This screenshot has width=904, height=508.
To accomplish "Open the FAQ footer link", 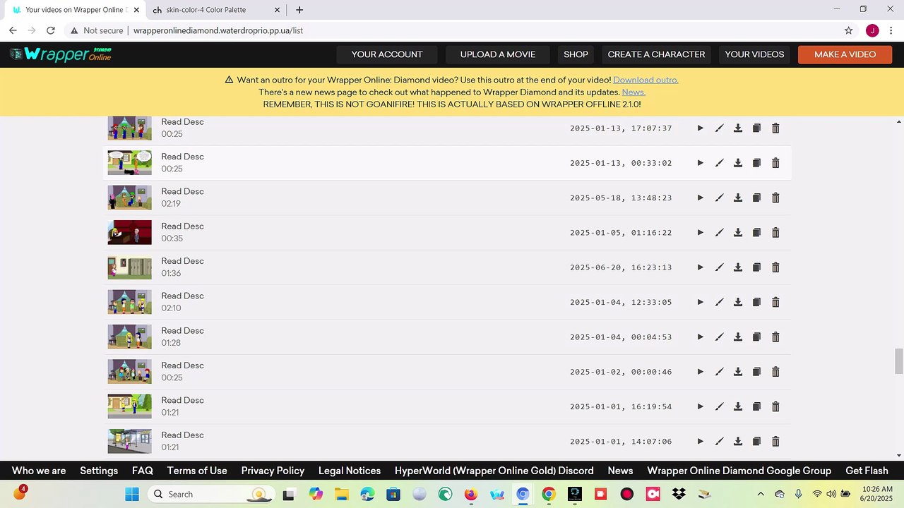I will coord(143,471).
